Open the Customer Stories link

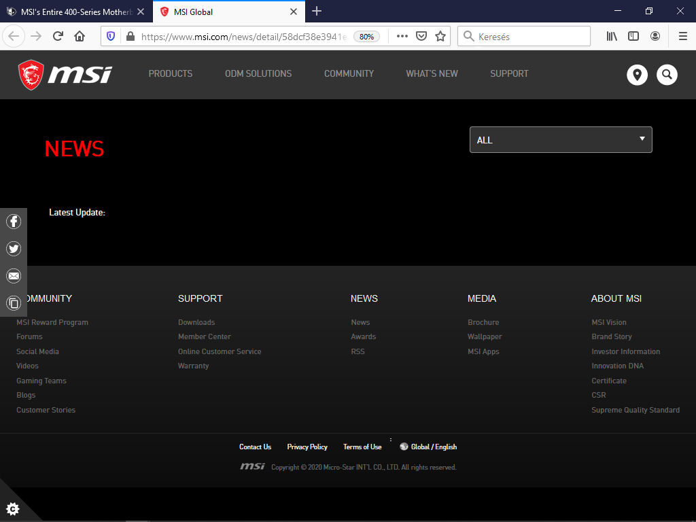[46, 410]
